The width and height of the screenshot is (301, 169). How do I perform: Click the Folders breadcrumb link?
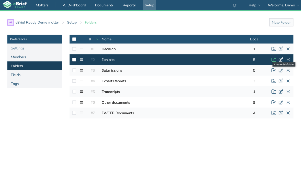91,22
